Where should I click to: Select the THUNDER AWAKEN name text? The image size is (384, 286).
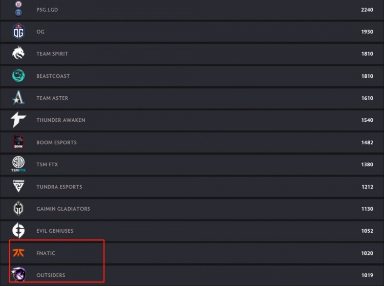(x=61, y=120)
